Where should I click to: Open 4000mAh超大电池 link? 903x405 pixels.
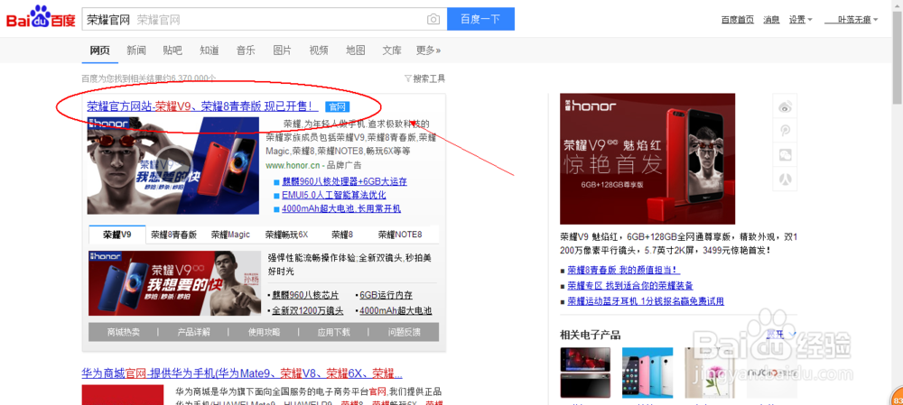click(x=396, y=310)
